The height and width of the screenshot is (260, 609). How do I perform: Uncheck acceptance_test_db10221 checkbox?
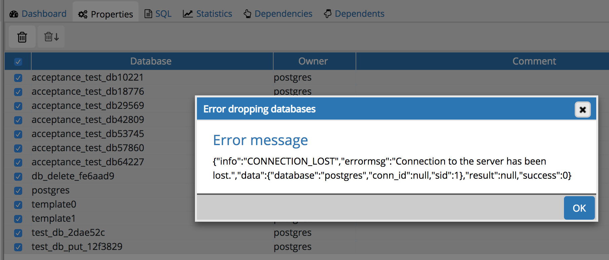point(18,78)
